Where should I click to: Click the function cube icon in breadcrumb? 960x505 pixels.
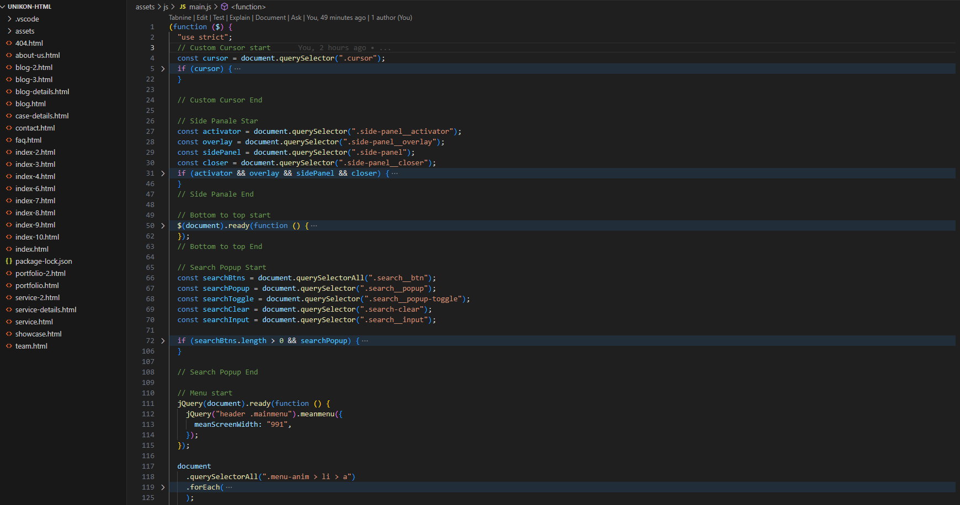pyautogui.click(x=225, y=7)
